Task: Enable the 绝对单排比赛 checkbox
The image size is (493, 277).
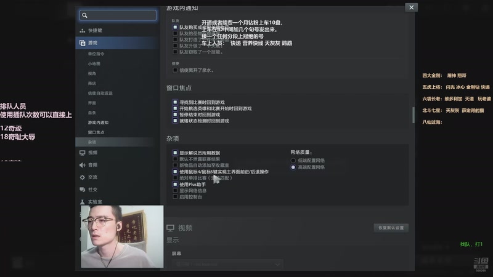Action: pos(175,178)
